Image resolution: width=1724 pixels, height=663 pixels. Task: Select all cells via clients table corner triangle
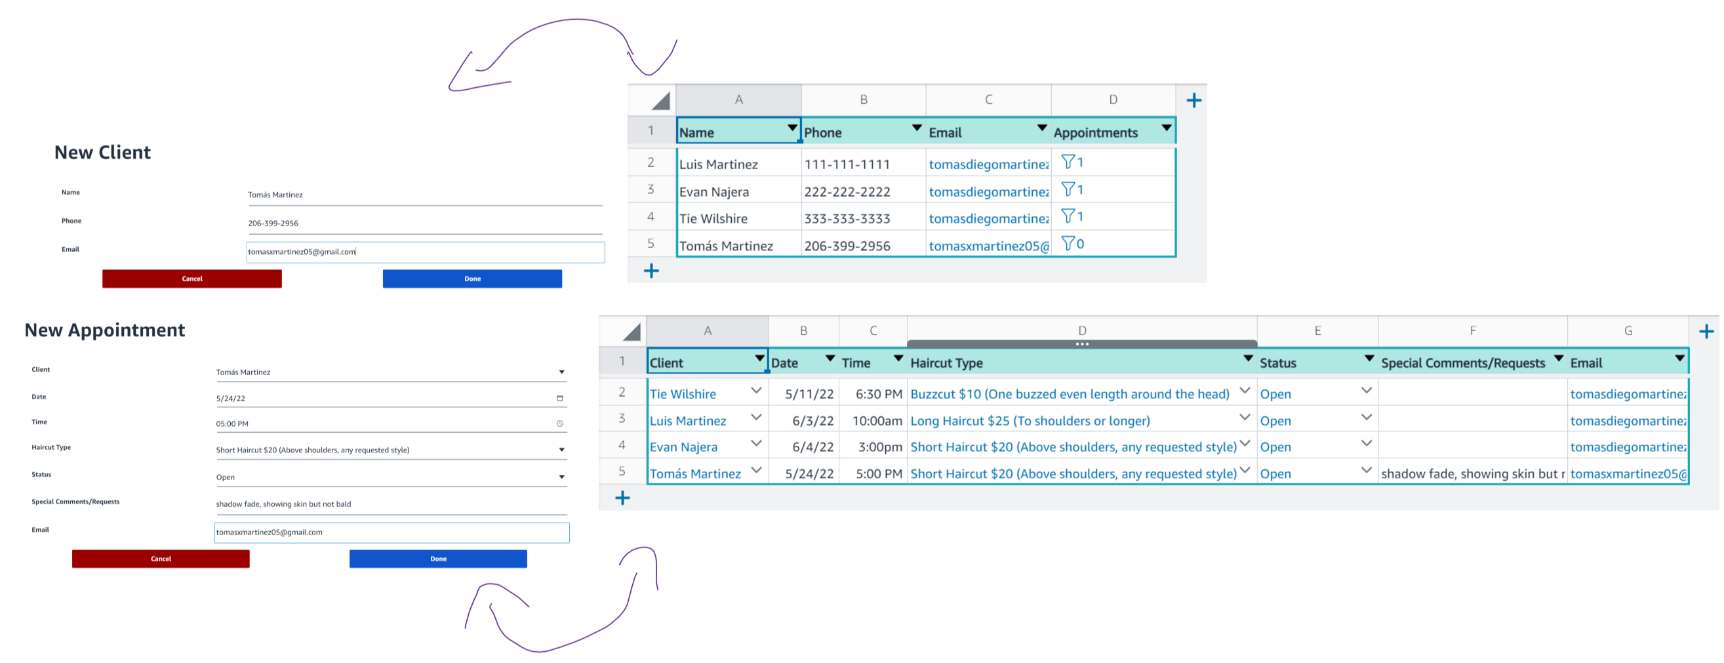pyautogui.click(x=660, y=100)
